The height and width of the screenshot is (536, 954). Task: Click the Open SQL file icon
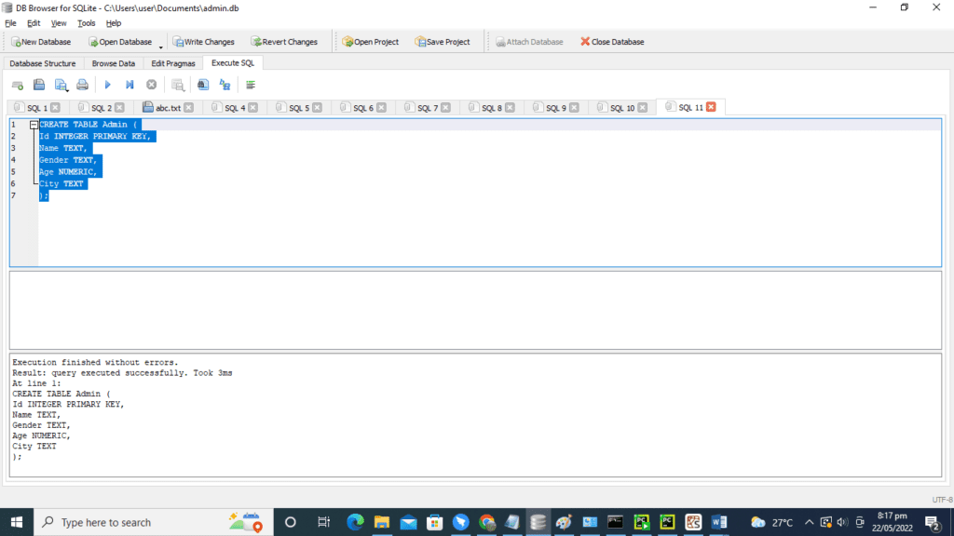click(38, 84)
